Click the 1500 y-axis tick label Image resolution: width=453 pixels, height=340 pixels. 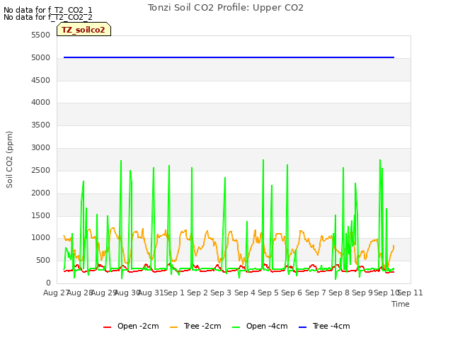pos(41,215)
